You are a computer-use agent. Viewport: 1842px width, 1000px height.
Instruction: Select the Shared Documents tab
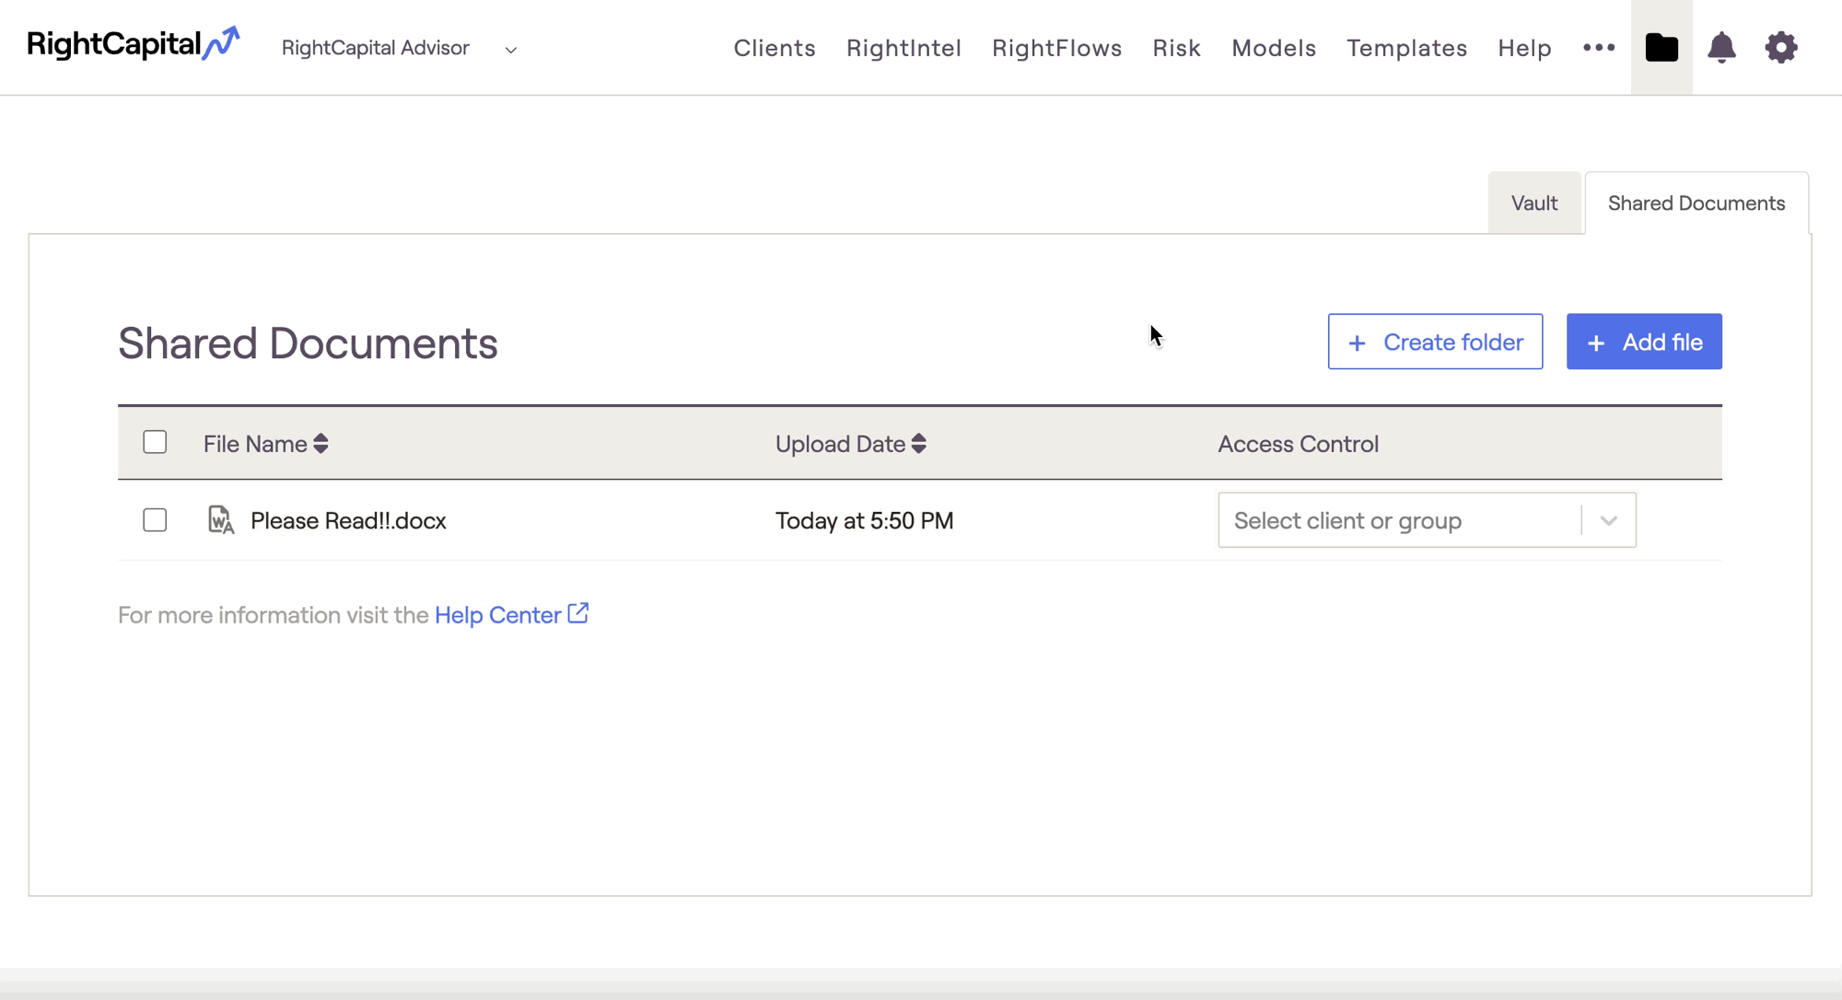[x=1696, y=203]
